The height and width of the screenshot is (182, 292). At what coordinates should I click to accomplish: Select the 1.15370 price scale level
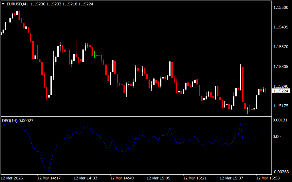click(281, 47)
